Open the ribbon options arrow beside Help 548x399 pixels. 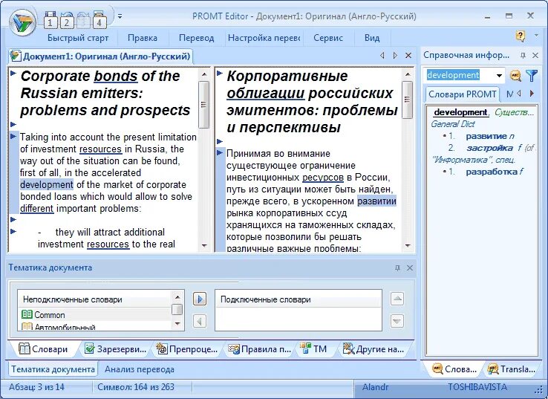point(536,36)
